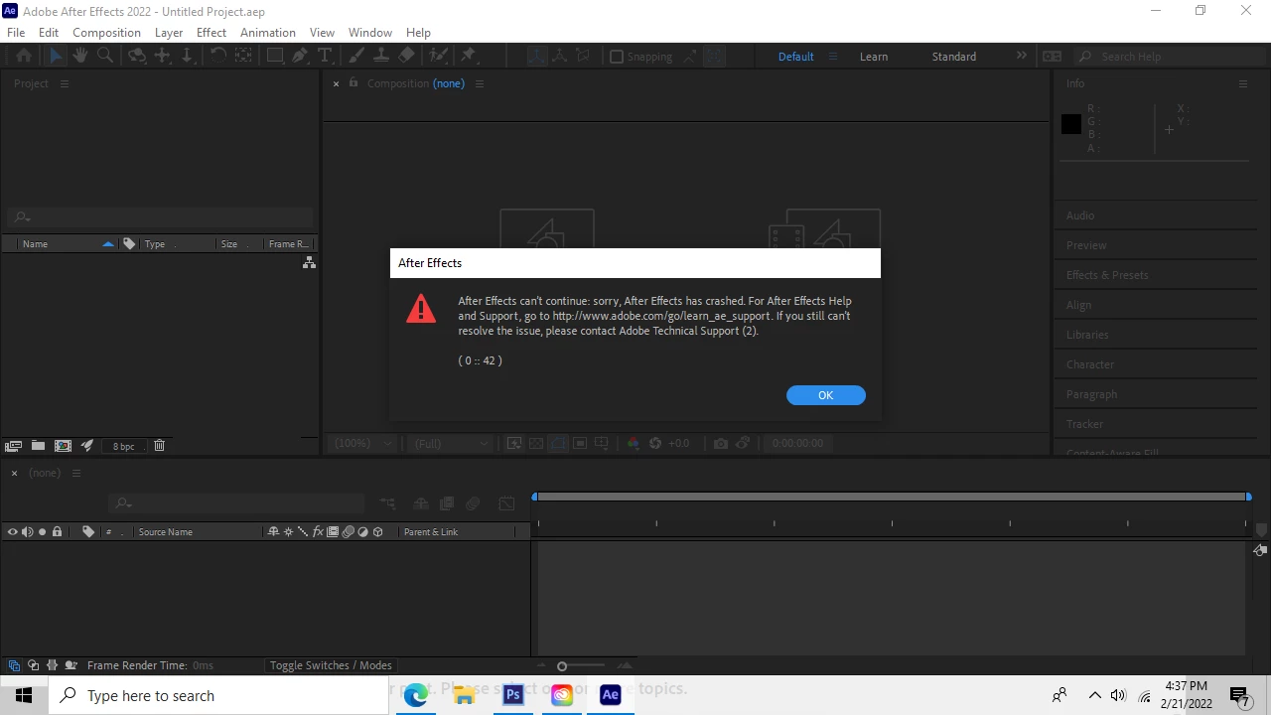Viewport: 1271px width, 715px height.
Task: Select the Pan camera tool
Action: click(163, 57)
